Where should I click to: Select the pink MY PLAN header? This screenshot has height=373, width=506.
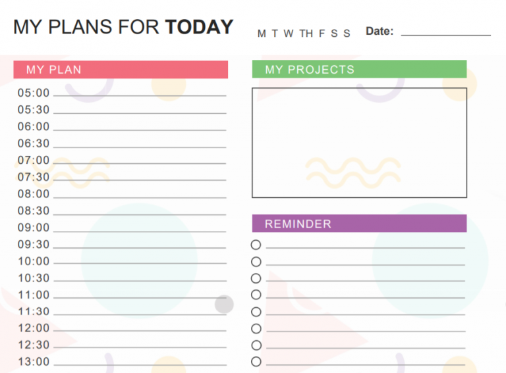coord(121,70)
